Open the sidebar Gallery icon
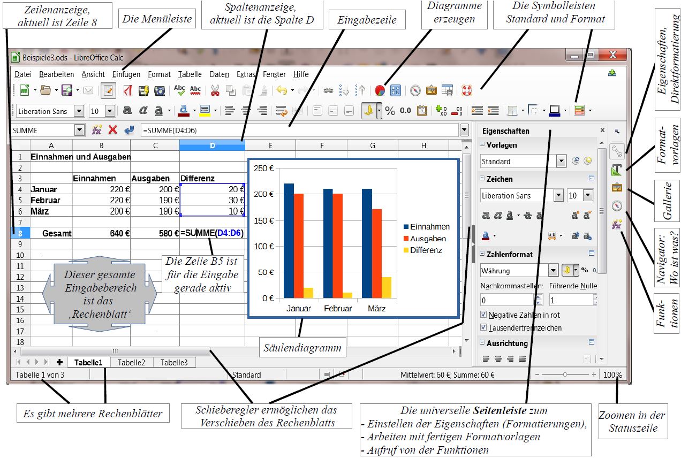Screen dimensions: 681x459 click(617, 188)
